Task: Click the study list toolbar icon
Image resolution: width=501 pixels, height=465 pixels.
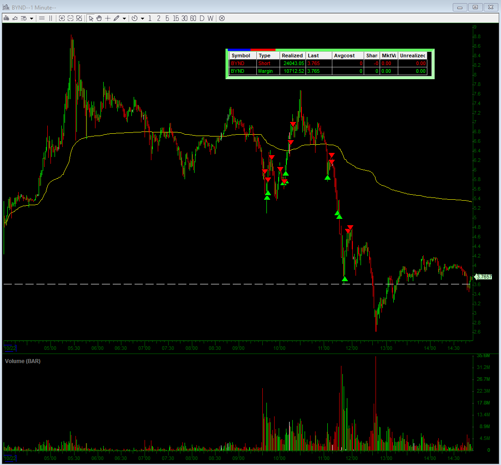Action: [x=24, y=18]
